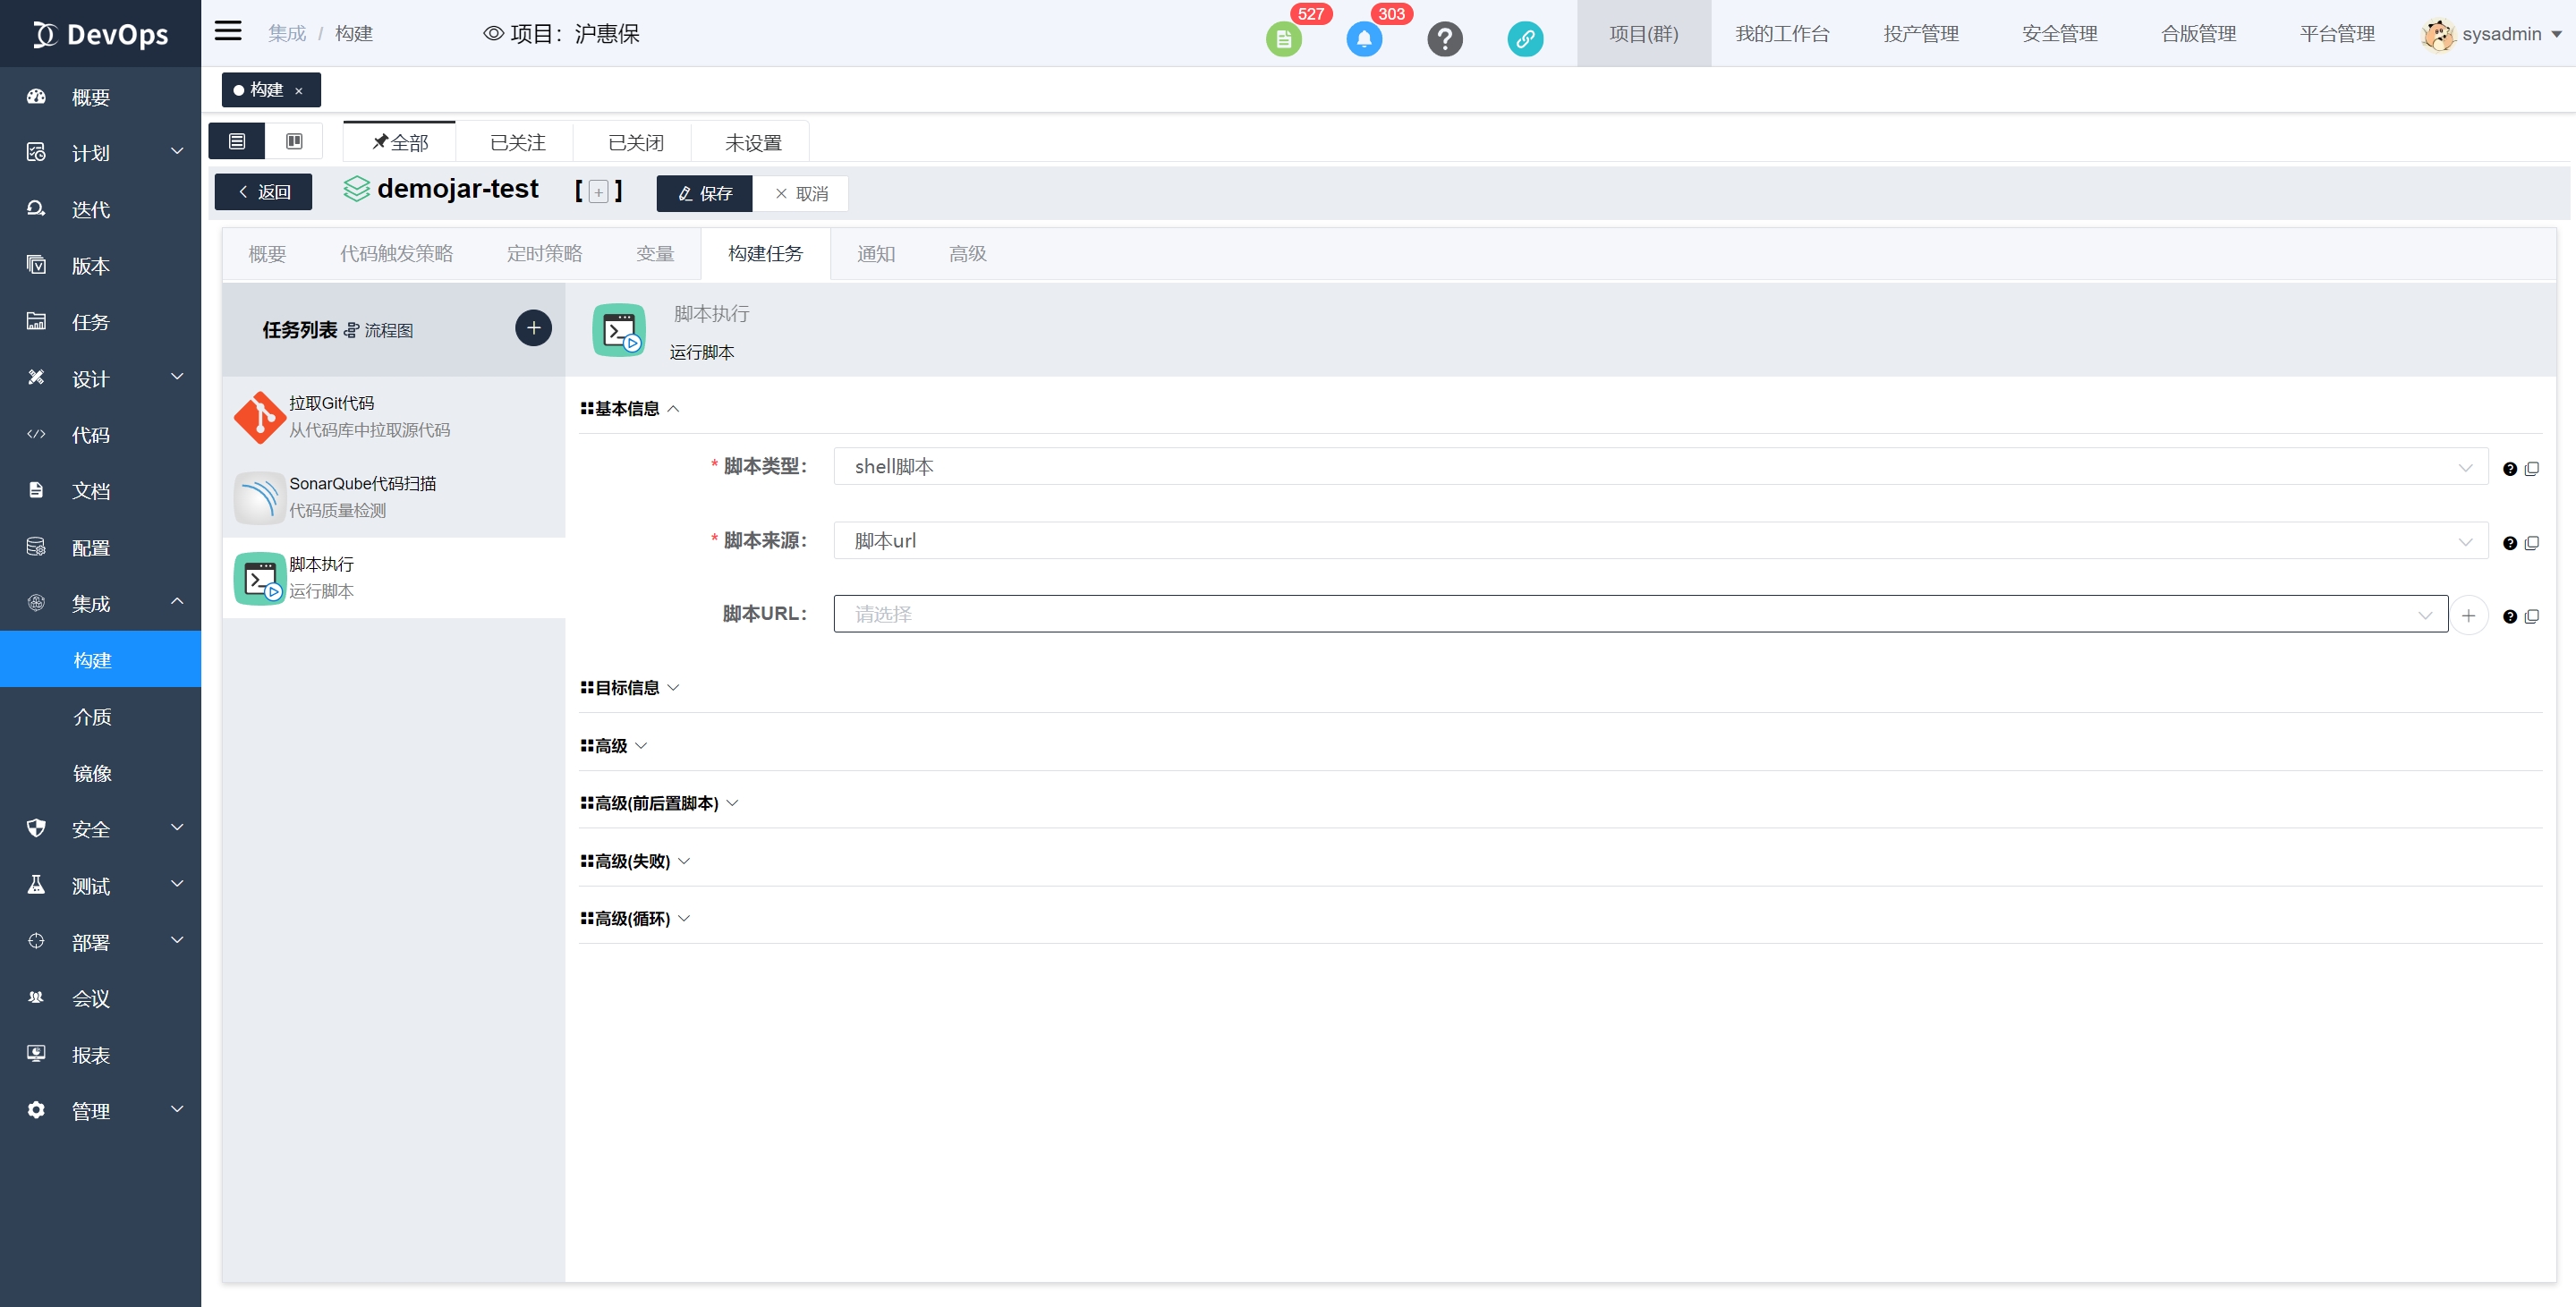Click the Back button
Image resolution: width=2576 pixels, height=1307 pixels.
coord(263,192)
